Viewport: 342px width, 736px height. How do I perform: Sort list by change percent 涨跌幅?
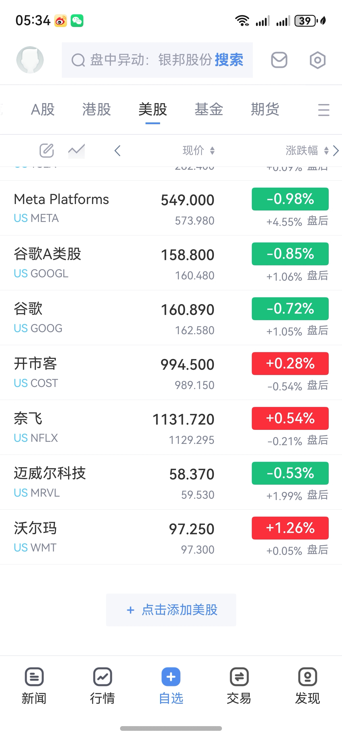click(307, 150)
